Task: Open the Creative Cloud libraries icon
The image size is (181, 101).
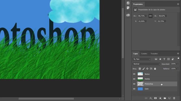Action: (x=128, y=15)
